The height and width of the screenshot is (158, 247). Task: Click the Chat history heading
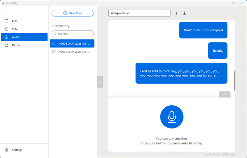(61, 26)
